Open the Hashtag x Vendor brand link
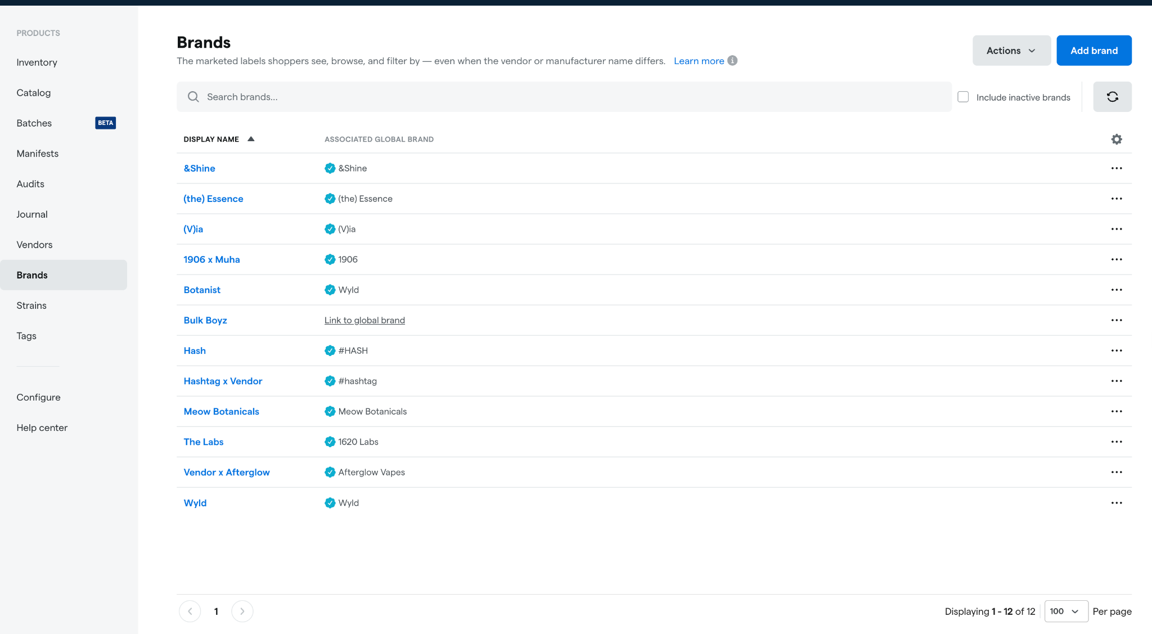Image resolution: width=1152 pixels, height=634 pixels. (223, 381)
